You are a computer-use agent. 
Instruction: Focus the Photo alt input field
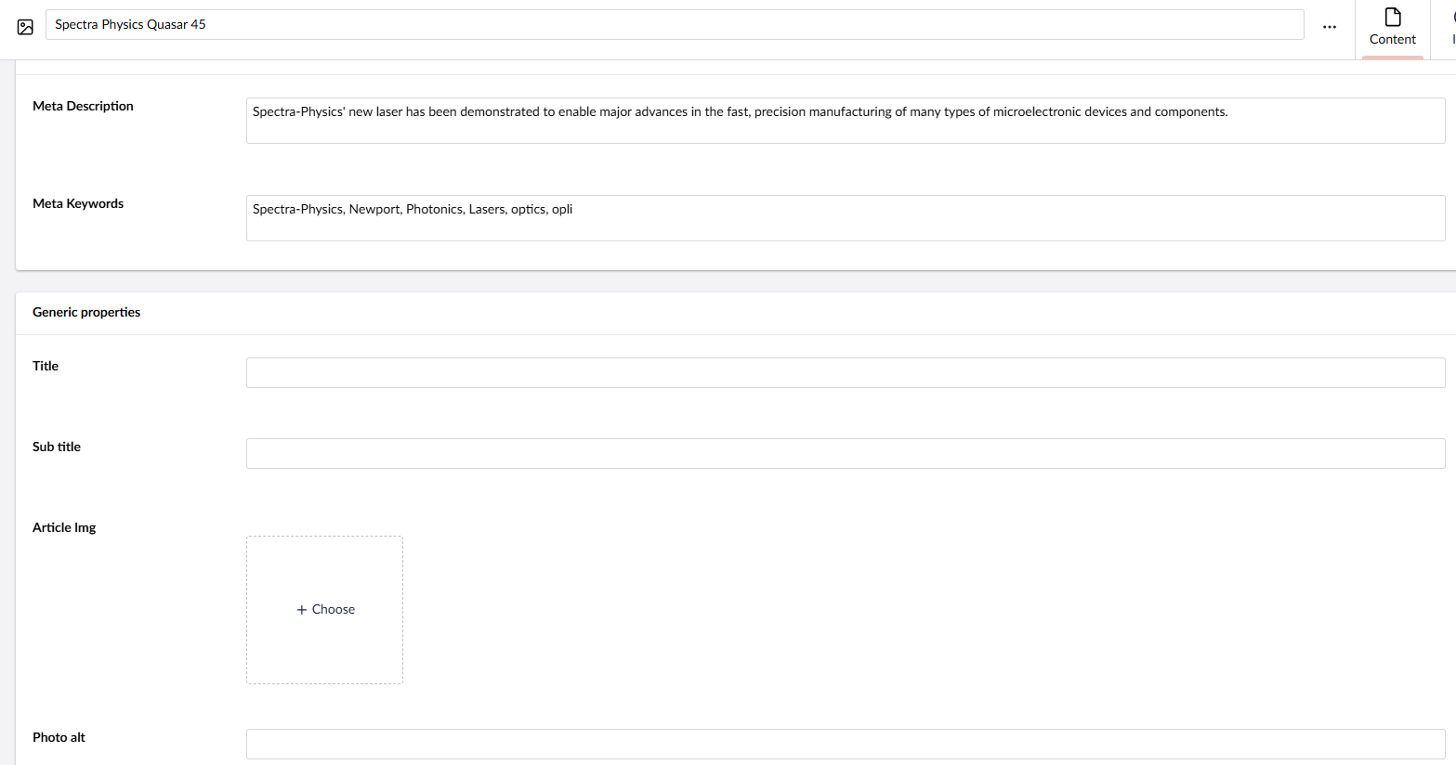pyautogui.click(x=845, y=744)
